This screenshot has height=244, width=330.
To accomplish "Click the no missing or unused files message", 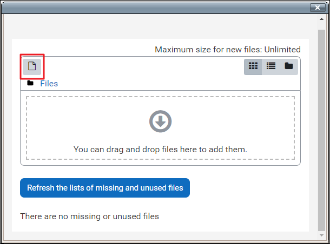I will [90, 216].
